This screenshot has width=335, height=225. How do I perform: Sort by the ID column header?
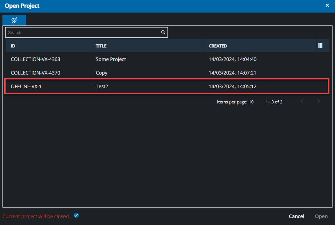click(x=13, y=46)
